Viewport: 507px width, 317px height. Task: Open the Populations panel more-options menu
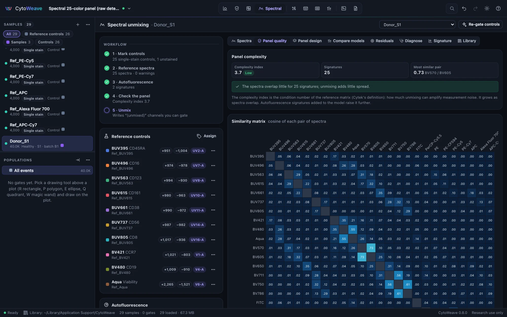88,160
